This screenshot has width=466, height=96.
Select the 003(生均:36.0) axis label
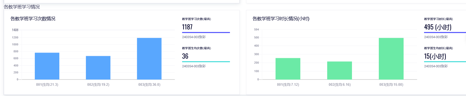[x=149, y=84]
